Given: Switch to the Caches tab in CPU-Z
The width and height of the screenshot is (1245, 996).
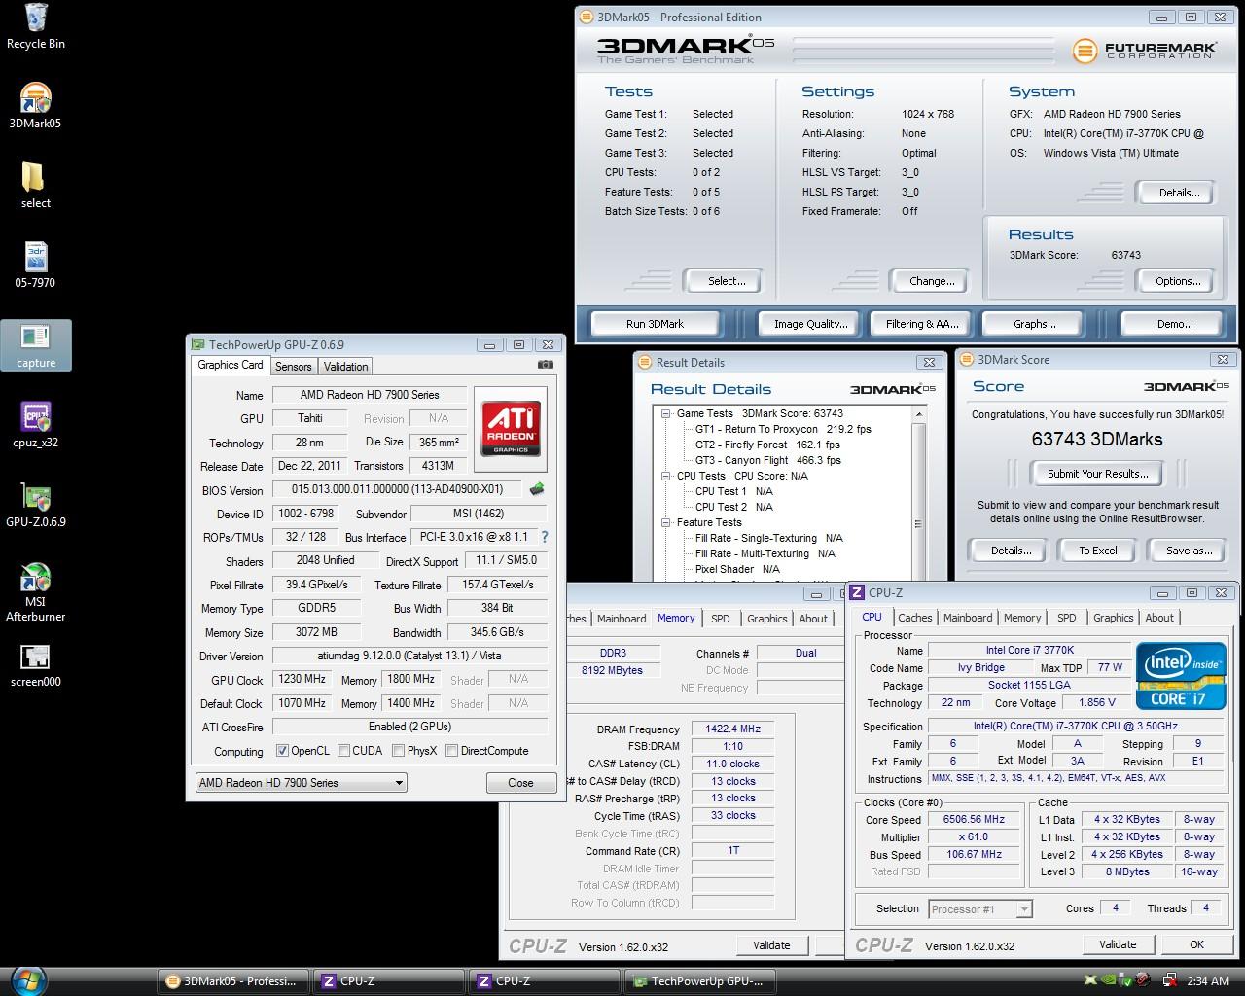Looking at the screenshot, I should pyautogui.click(x=914, y=618).
